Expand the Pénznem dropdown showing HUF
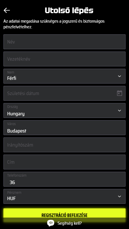129x229 pixels. point(64,196)
